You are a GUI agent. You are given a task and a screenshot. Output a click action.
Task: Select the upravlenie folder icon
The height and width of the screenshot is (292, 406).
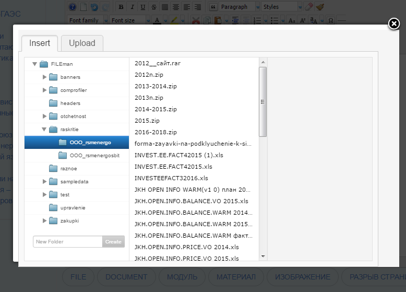pos(53,207)
